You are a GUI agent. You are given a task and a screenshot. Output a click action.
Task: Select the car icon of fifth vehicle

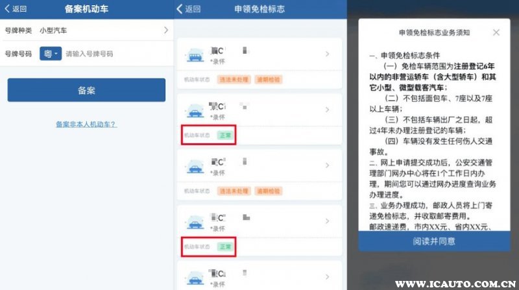(195, 278)
